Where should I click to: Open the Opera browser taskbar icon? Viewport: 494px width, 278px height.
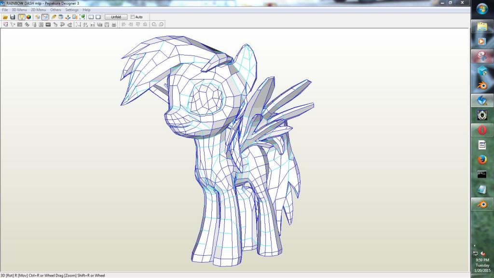point(482,130)
